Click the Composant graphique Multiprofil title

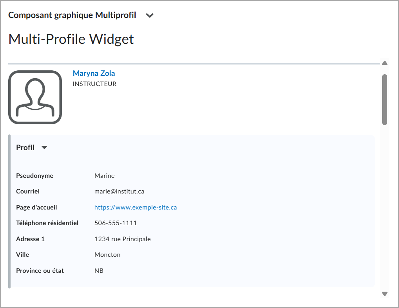tap(72, 15)
